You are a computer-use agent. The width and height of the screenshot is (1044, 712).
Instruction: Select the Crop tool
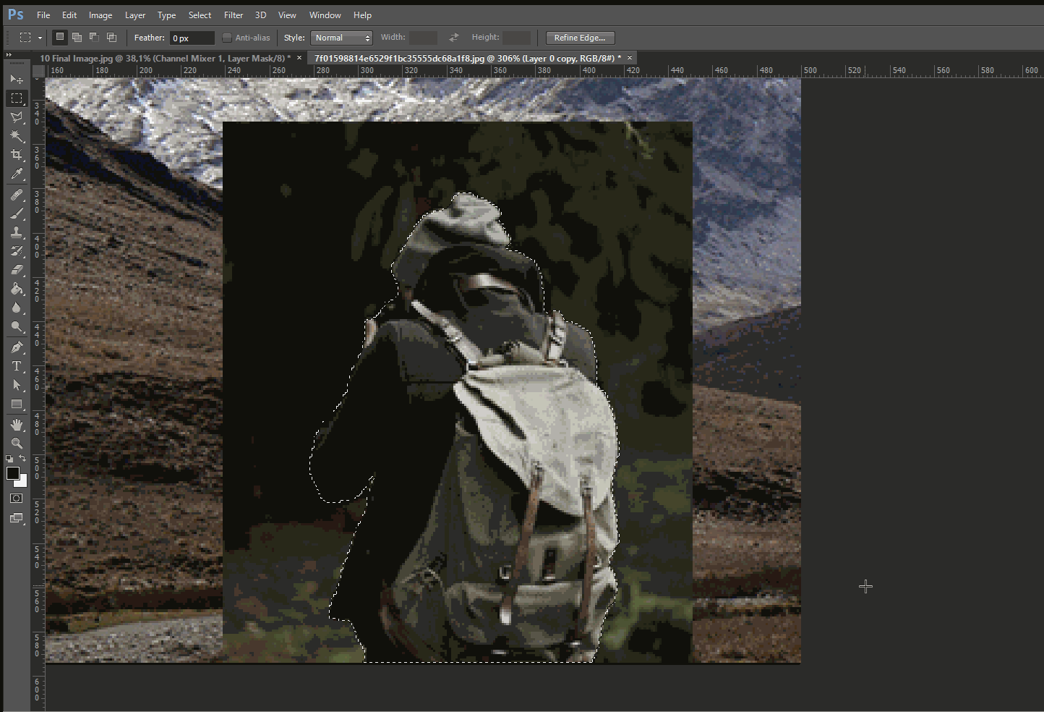click(17, 155)
